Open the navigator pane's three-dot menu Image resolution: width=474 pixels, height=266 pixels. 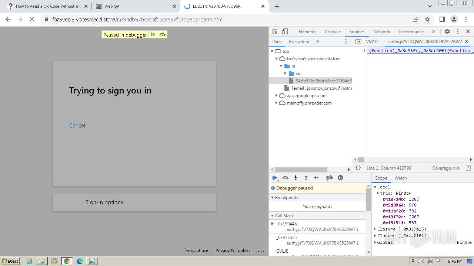(346, 42)
